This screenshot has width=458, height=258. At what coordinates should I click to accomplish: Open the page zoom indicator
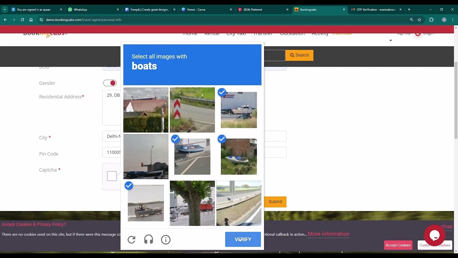[x=411, y=20]
